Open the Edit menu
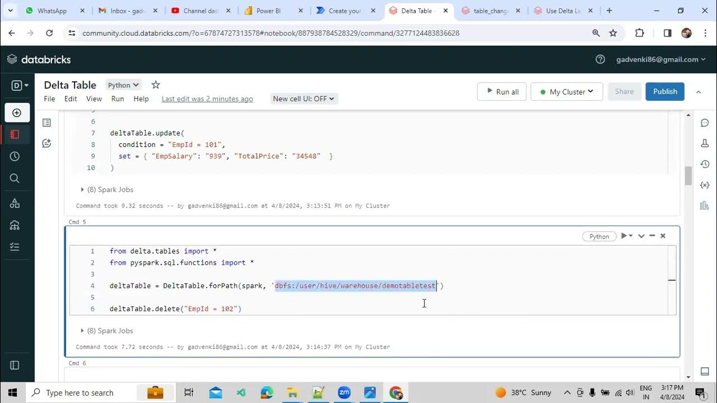Screen dimensions: 717x403 [71, 99]
